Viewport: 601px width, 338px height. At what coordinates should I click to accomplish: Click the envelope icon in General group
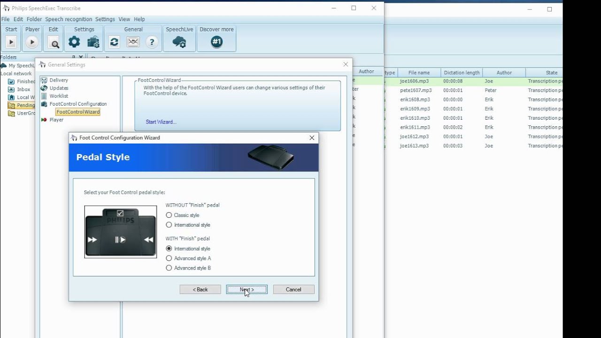(x=133, y=42)
